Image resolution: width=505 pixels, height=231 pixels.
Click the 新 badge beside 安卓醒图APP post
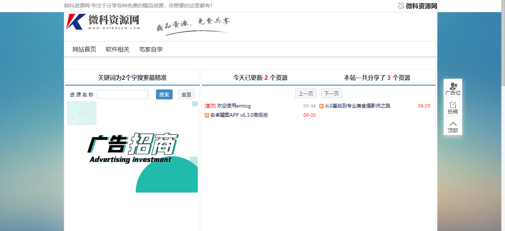(x=206, y=115)
